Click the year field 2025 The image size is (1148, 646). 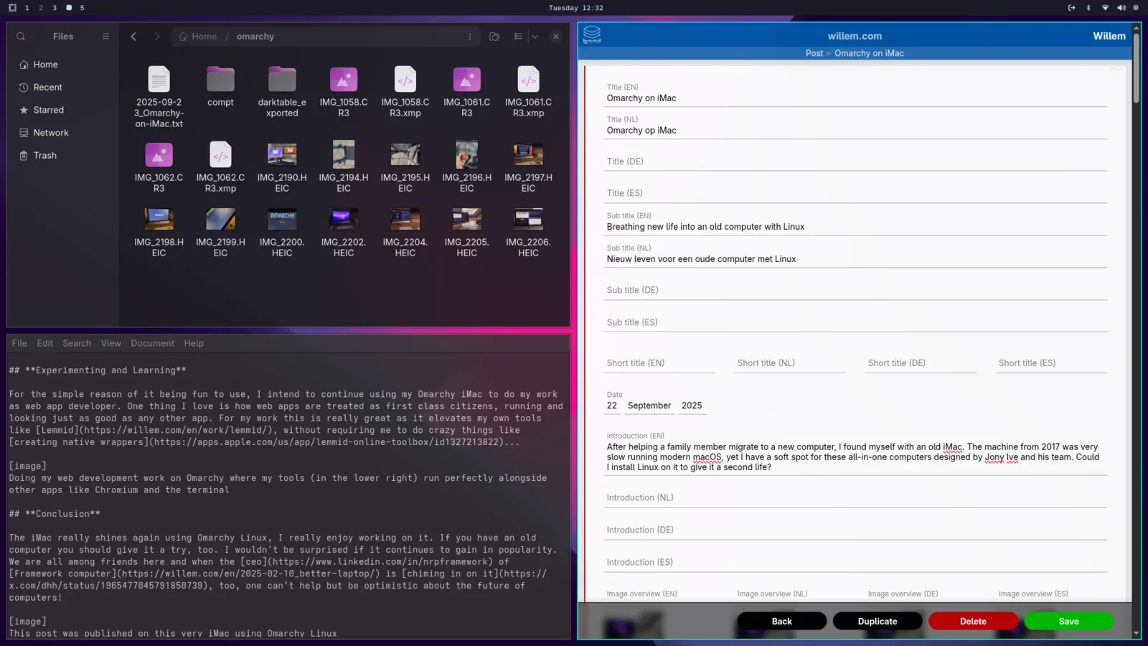(692, 406)
